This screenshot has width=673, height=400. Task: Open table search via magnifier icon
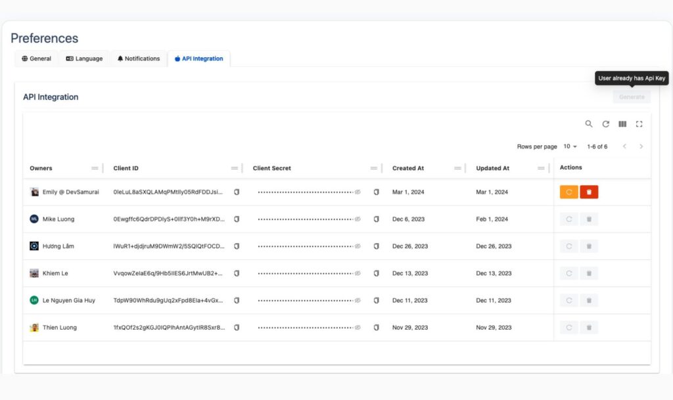(x=590, y=123)
